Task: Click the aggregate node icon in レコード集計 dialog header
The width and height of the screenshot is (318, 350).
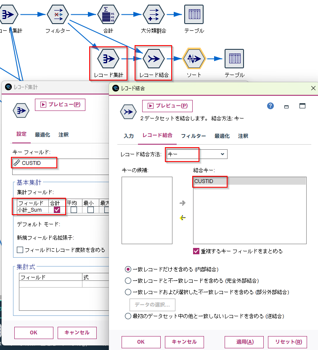Action: pyautogui.click(x=21, y=110)
